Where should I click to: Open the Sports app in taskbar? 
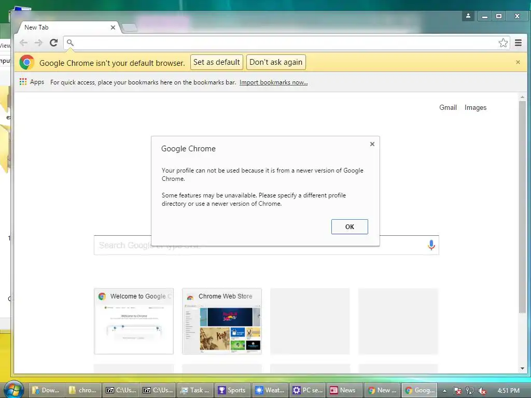click(x=232, y=390)
